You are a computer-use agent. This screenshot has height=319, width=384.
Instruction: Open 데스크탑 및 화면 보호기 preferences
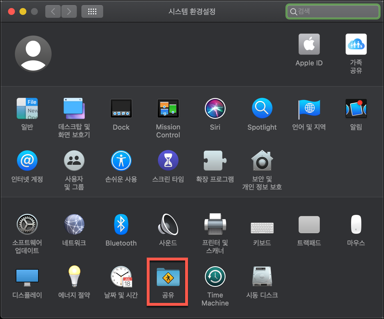[x=74, y=108]
